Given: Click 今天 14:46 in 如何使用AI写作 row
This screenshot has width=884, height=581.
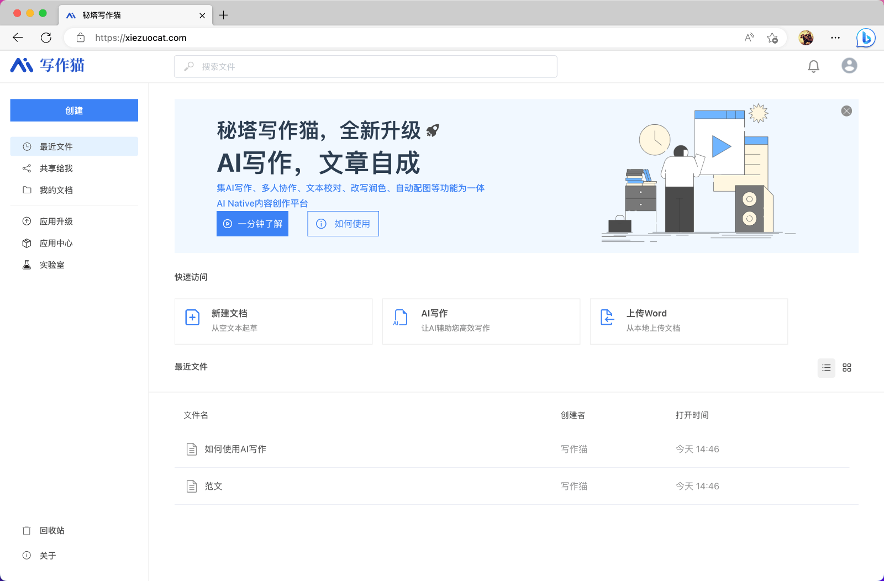Looking at the screenshot, I should click(697, 449).
